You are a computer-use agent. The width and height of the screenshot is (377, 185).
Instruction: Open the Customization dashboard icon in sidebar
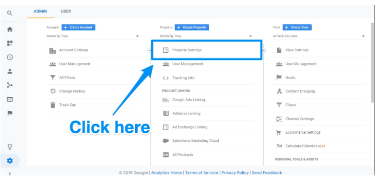point(10,43)
